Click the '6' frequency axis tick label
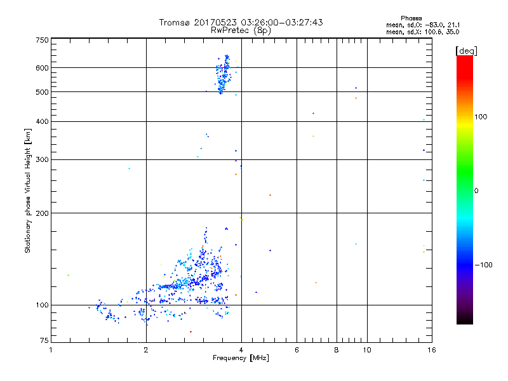Viewport: 508px width, 381px height. (297, 350)
